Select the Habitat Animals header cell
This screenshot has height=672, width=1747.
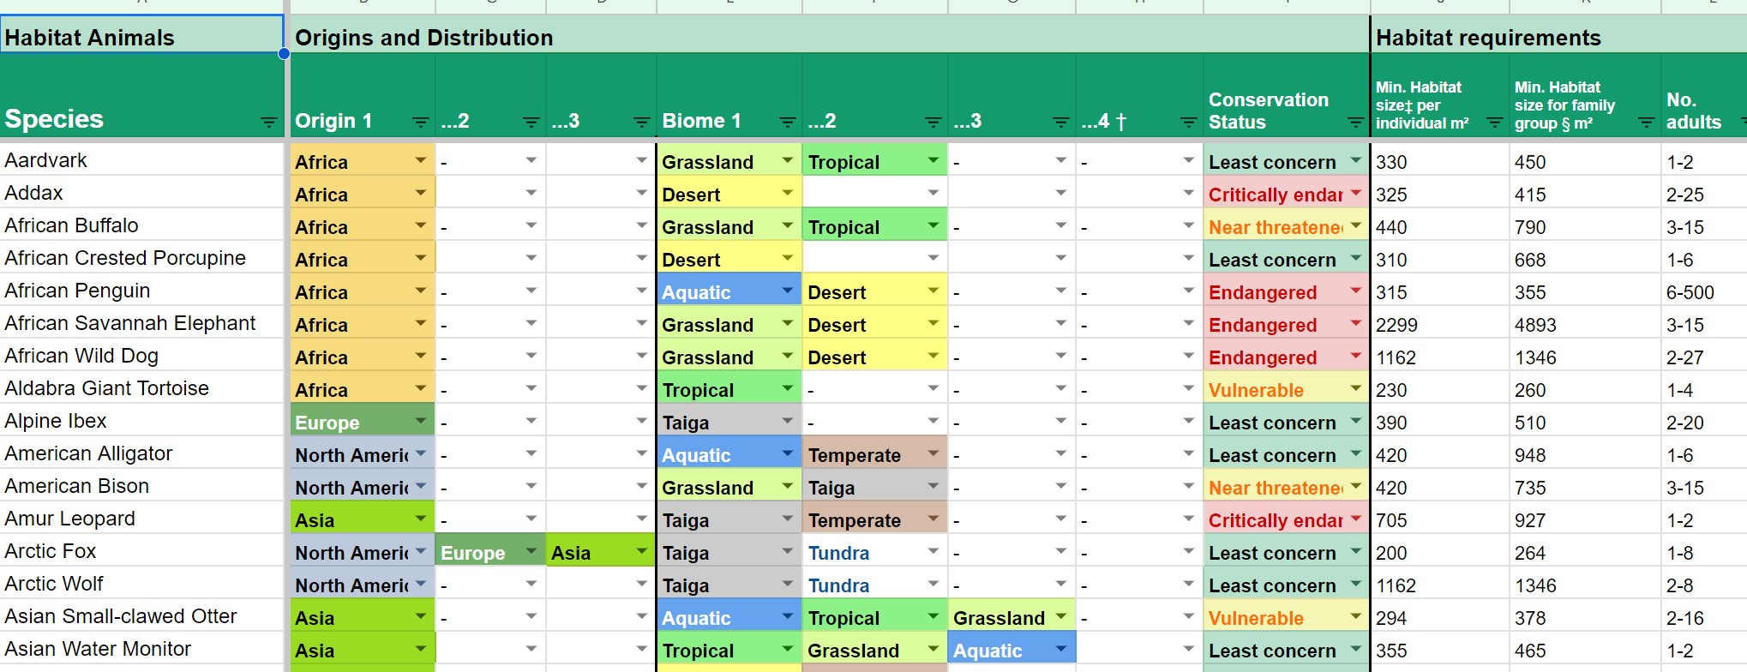[141, 38]
